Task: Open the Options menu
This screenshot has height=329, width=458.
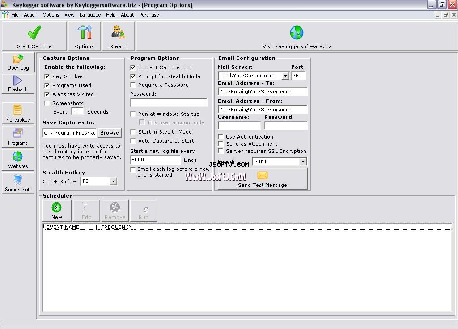Action: (51, 15)
